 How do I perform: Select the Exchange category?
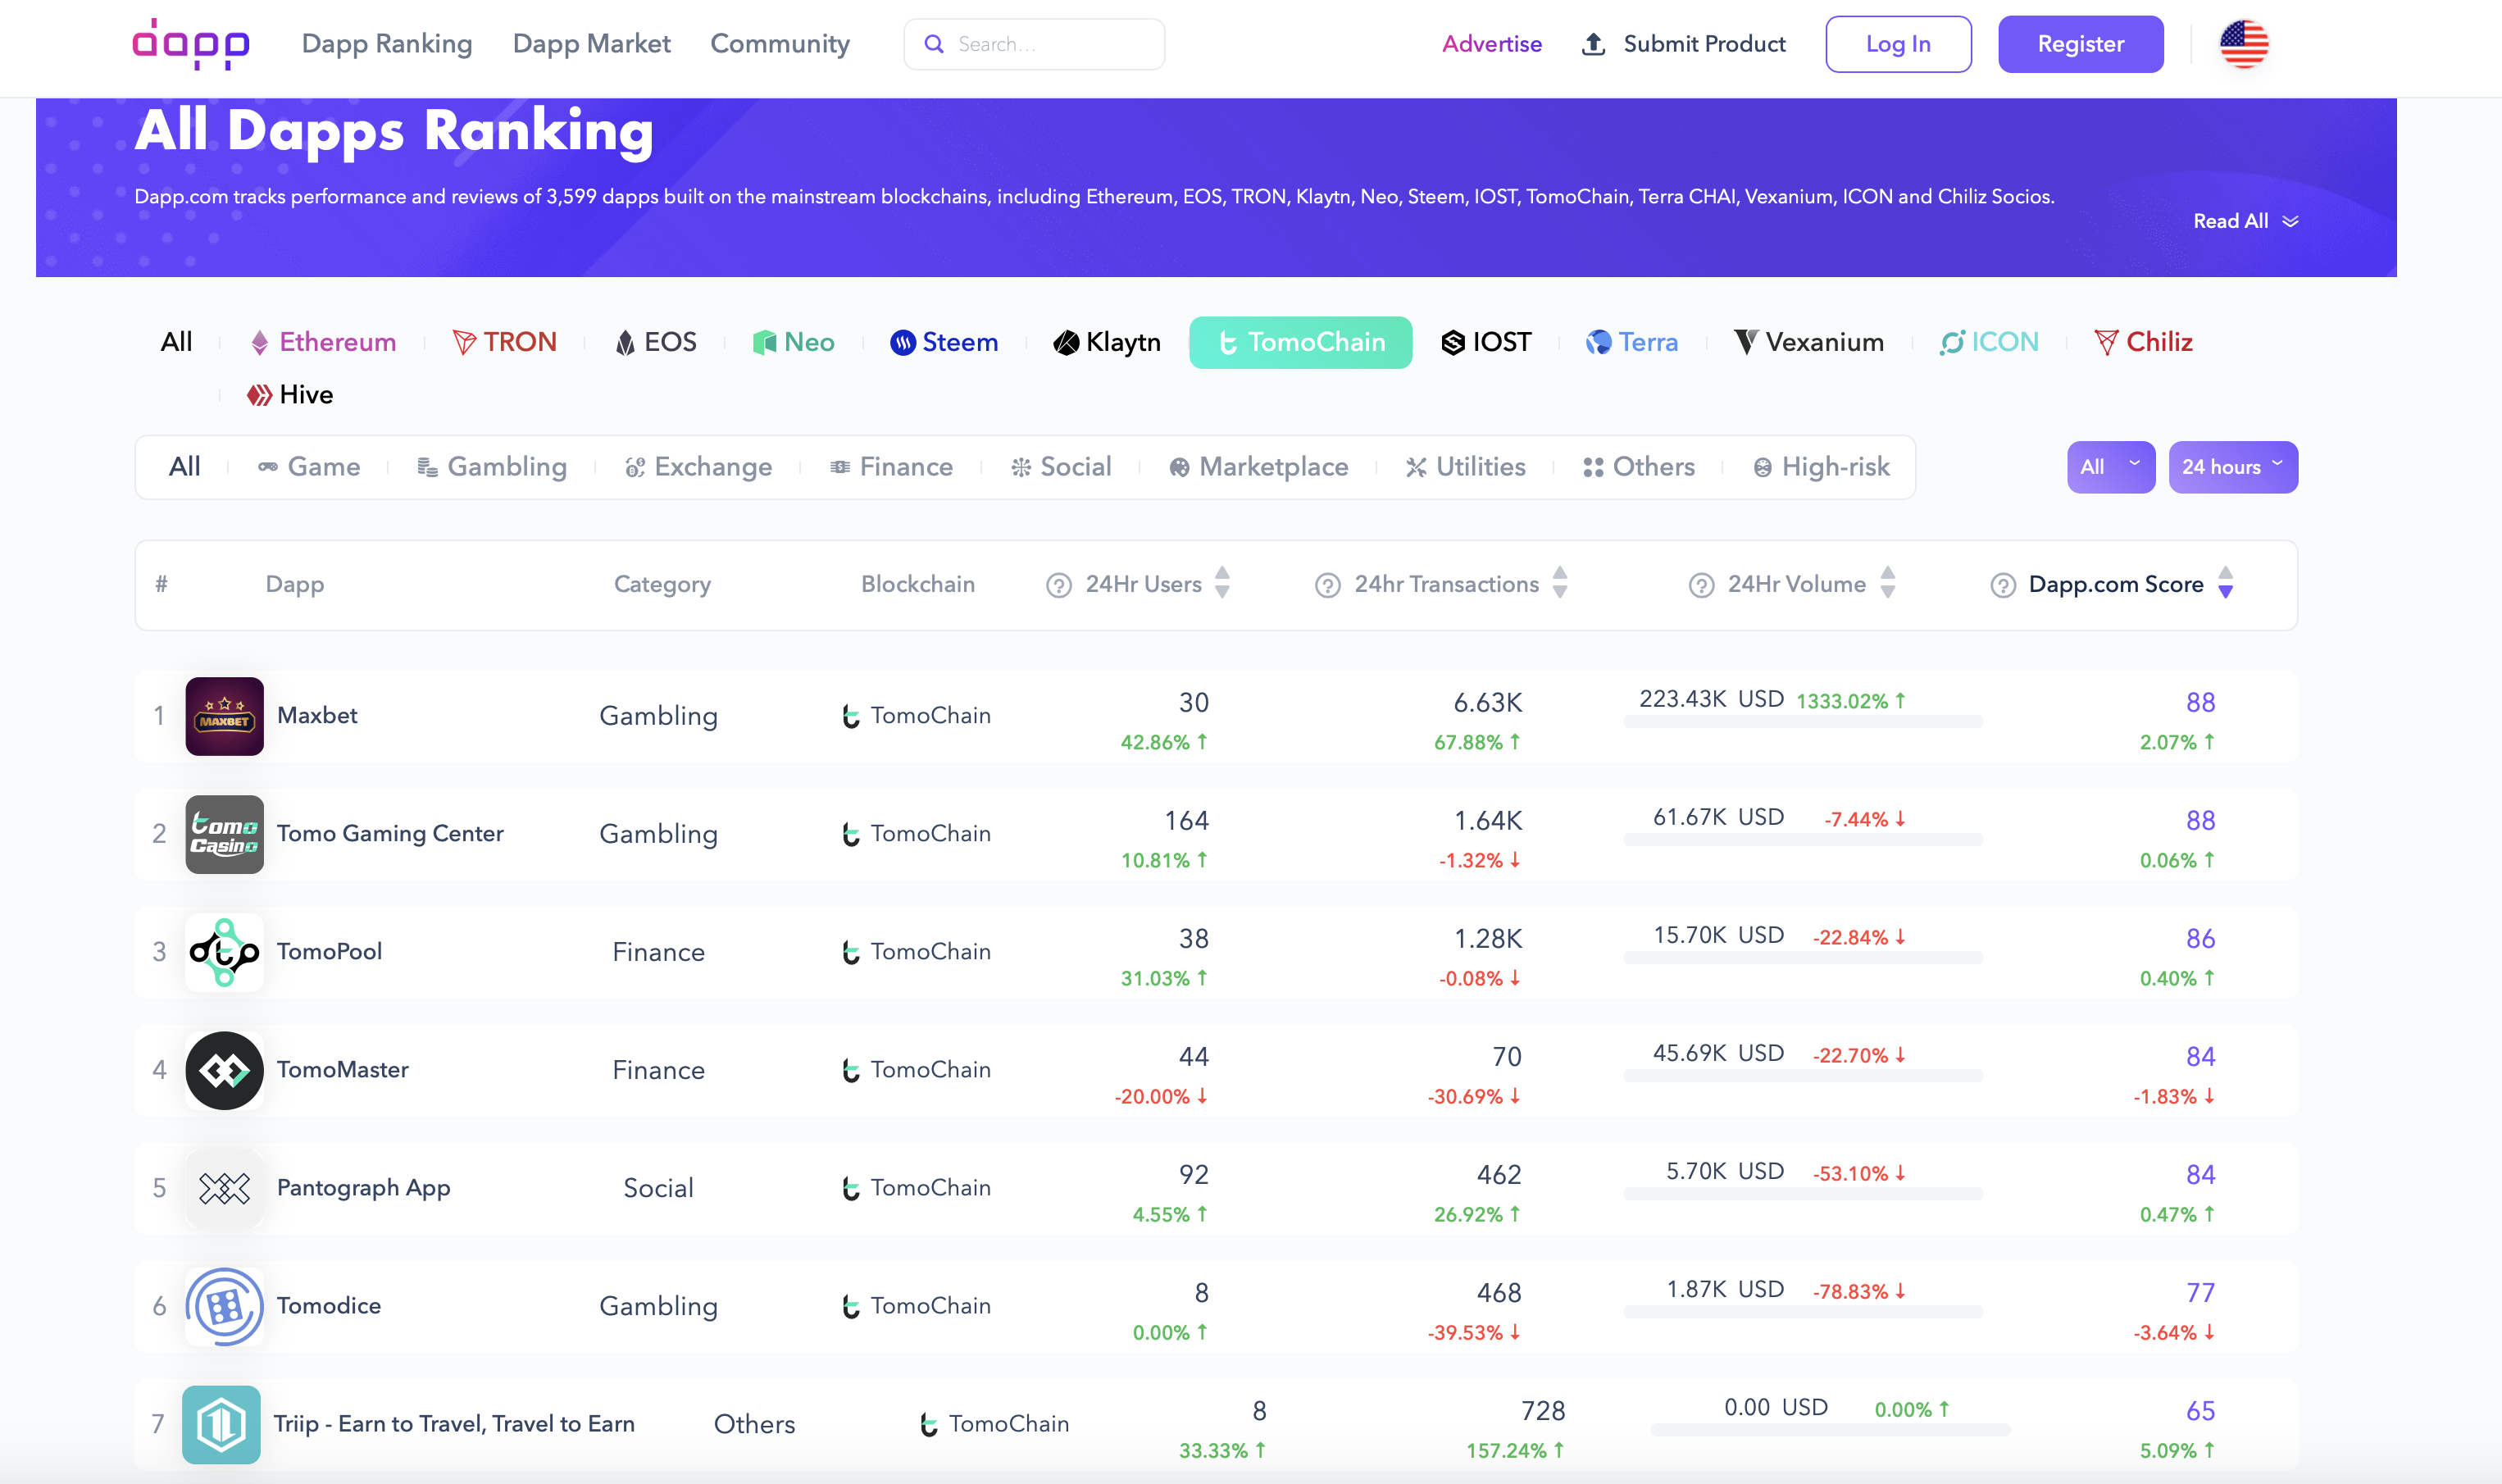pyautogui.click(x=698, y=467)
